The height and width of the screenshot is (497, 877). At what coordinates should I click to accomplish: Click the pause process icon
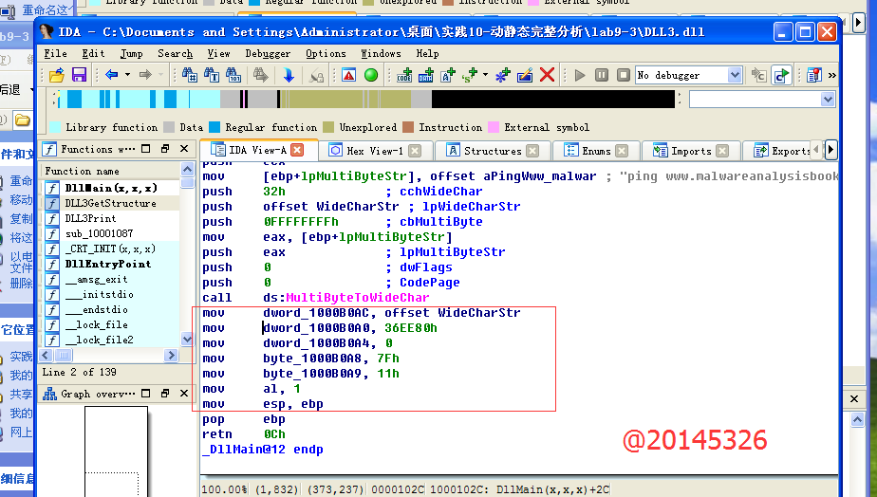601,75
